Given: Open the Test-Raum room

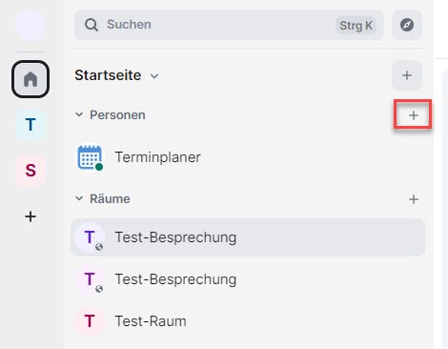Looking at the screenshot, I should [x=248, y=321].
